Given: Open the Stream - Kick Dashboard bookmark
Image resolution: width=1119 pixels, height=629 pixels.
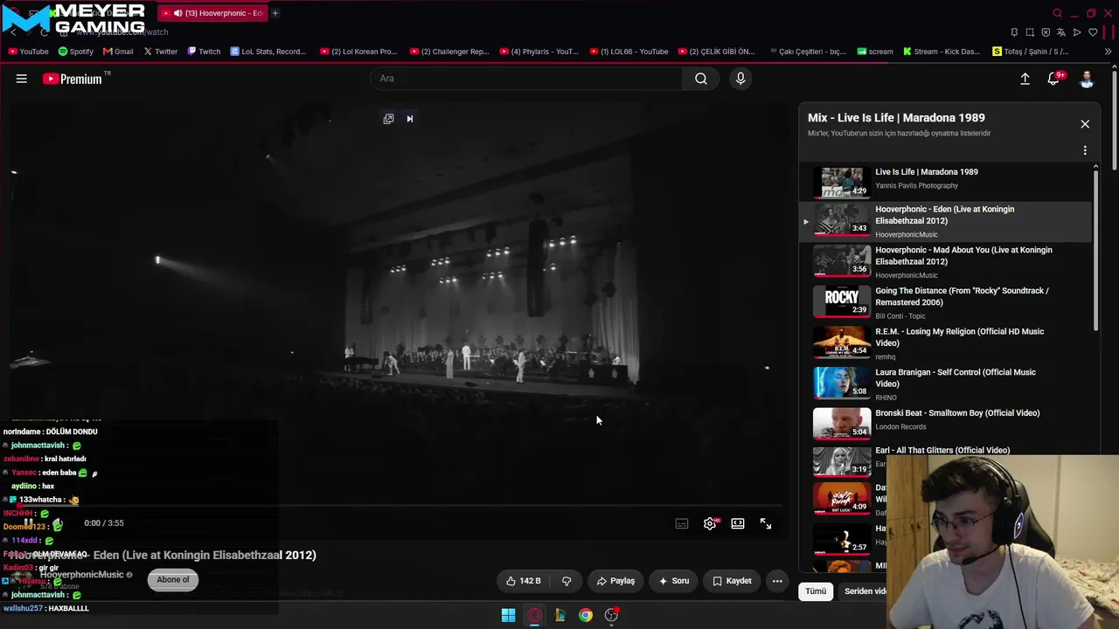Looking at the screenshot, I should (942, 52).
